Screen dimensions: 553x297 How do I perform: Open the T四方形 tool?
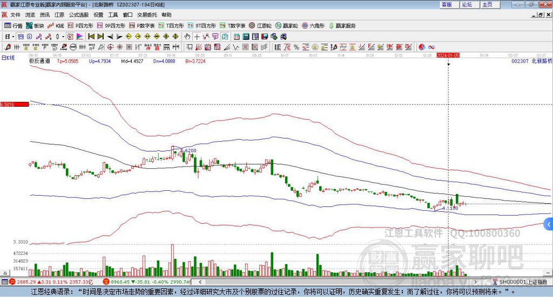(171, 26)
